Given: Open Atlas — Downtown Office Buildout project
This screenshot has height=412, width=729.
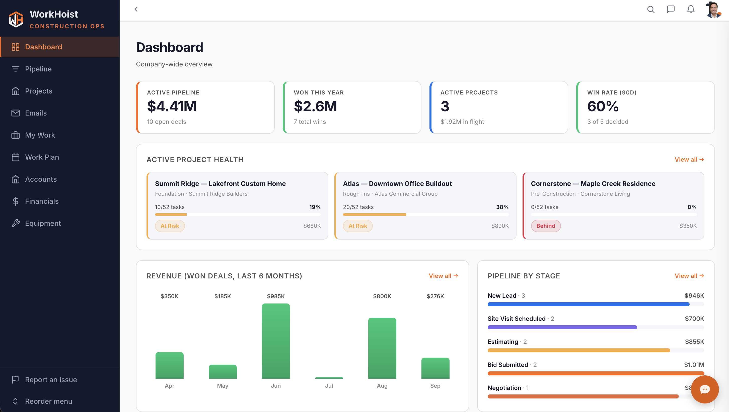Looking at the screenshot, I should (x=425, y=206).
